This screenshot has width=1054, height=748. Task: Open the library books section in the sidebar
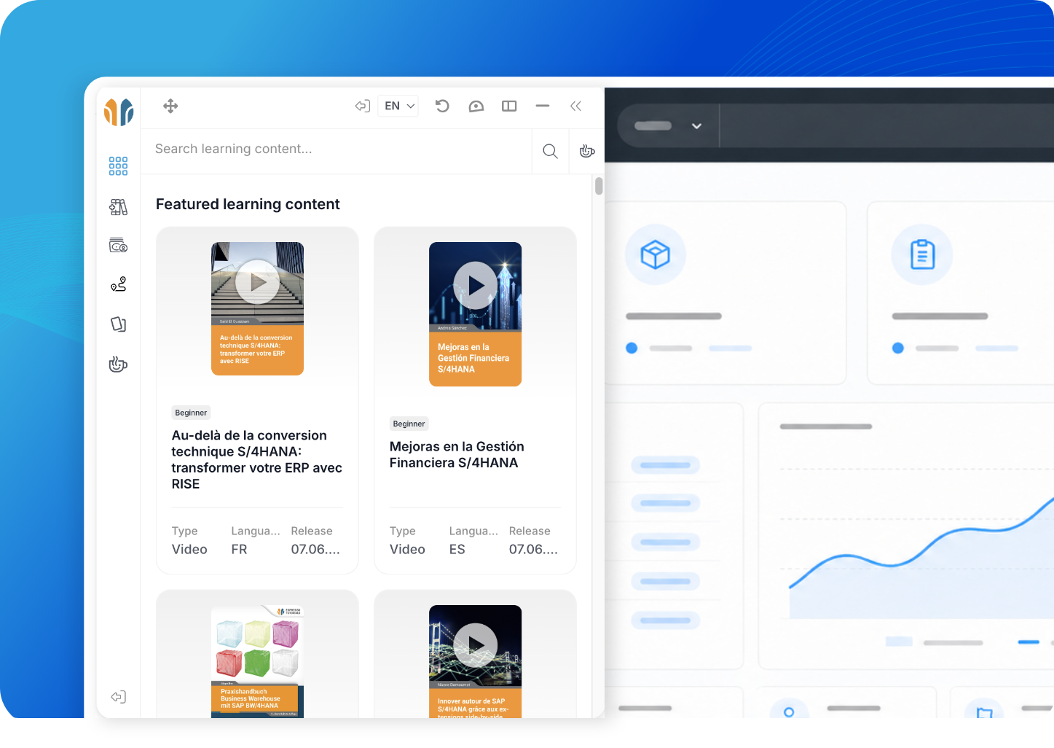[x=118, y=207]
